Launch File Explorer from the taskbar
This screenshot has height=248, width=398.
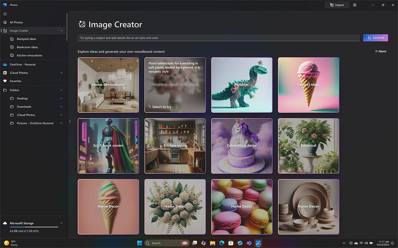click(x=213, y=243)
